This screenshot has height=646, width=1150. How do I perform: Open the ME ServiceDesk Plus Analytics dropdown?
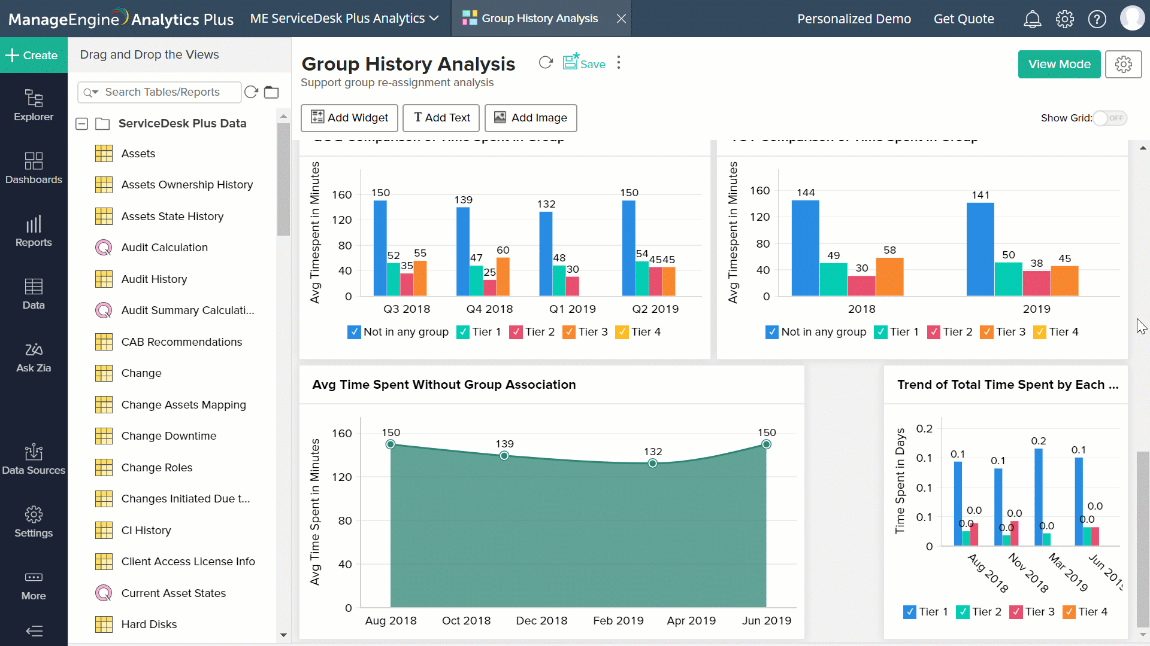pos(434,18)
